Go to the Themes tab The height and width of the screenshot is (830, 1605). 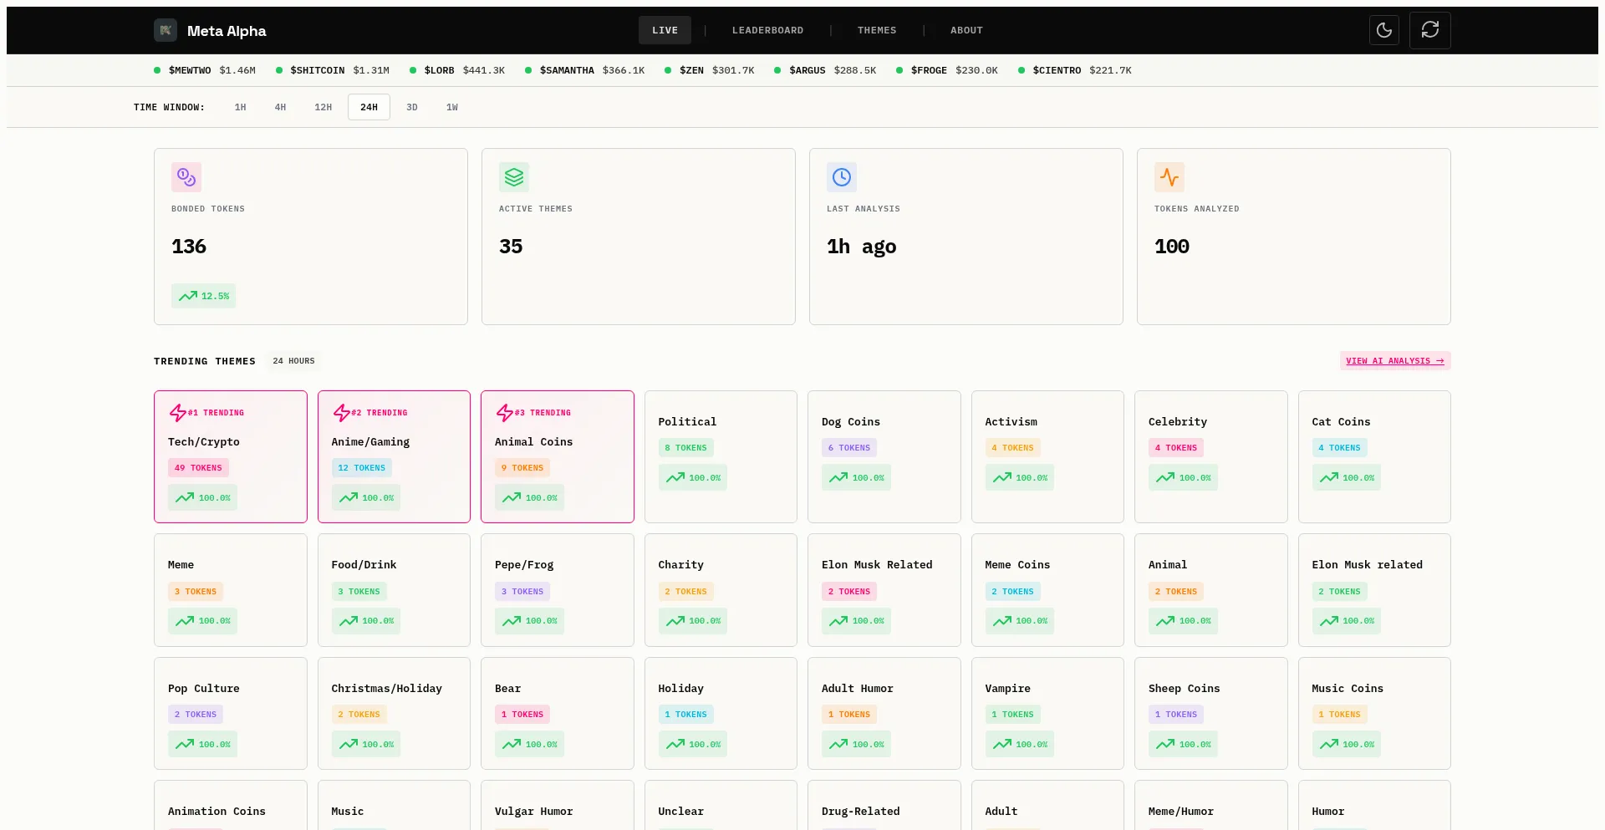click(876, 30)
